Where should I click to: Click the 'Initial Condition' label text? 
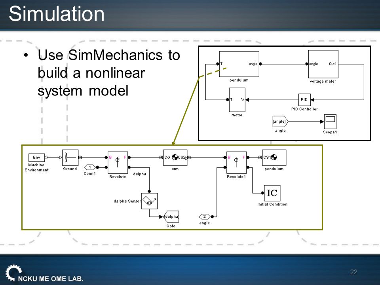272,204
